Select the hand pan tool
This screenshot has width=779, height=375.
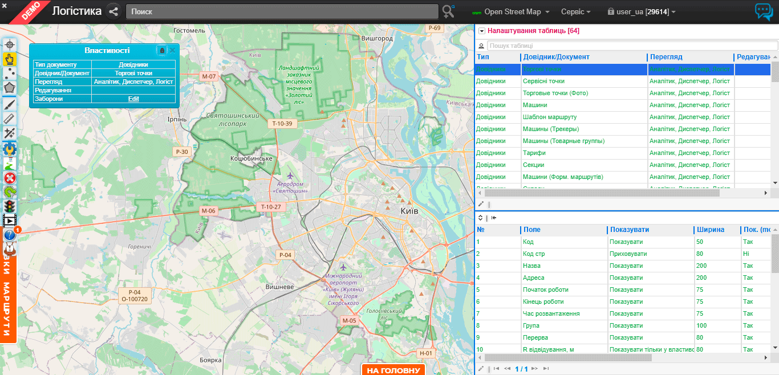tap(10, 58)
